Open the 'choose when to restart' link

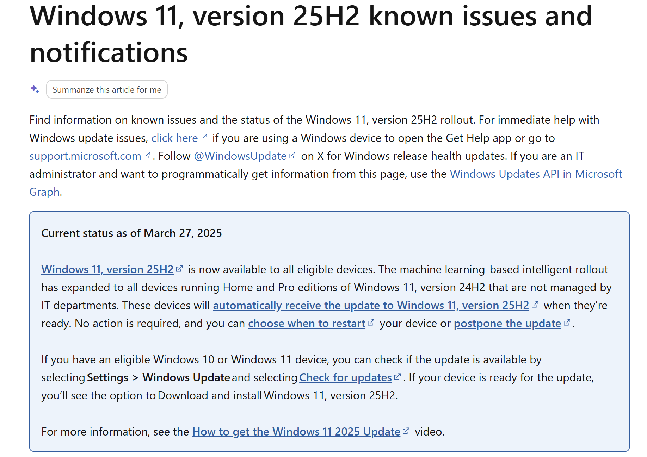coord(307,324)
